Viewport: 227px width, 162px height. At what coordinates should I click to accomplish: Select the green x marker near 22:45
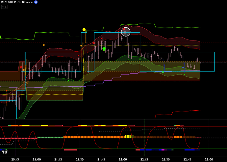pos(184,75)
